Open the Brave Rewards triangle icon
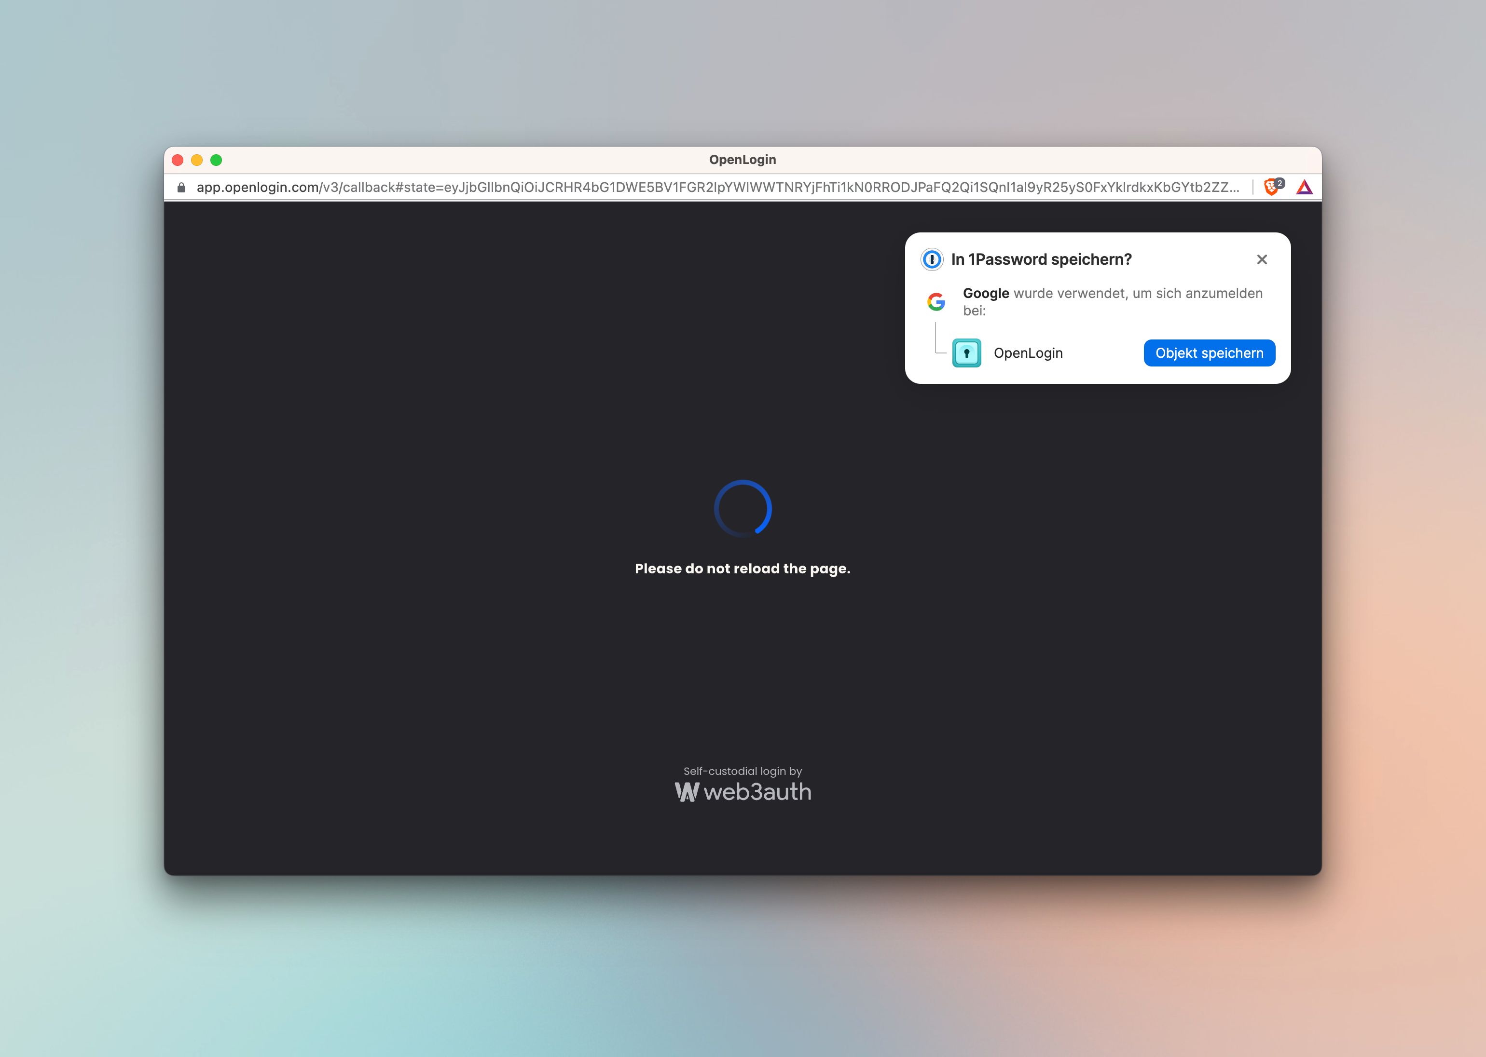 (x=1304, y=188)
